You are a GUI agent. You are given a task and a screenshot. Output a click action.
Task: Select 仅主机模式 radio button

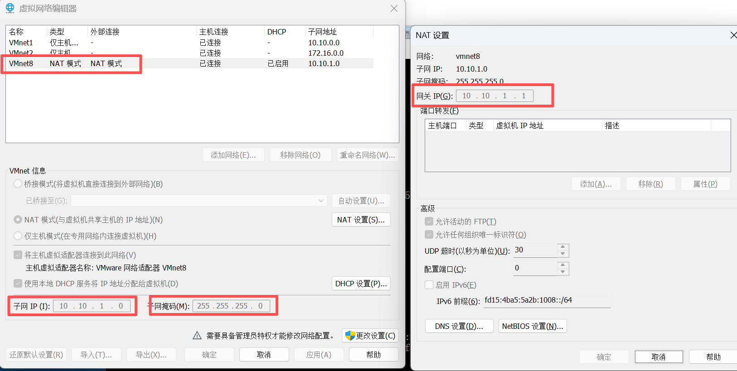click(x=18, y=236)
